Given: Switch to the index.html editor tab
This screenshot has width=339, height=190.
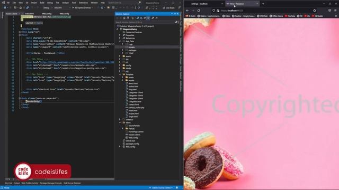Looking at the screenshot, I should (x=30, y=14).
